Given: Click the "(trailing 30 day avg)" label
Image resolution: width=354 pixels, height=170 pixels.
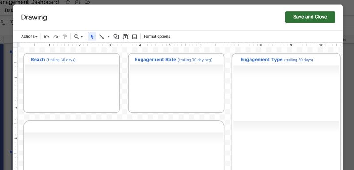Looking at the screenshot, I should (x=195, y=60).
